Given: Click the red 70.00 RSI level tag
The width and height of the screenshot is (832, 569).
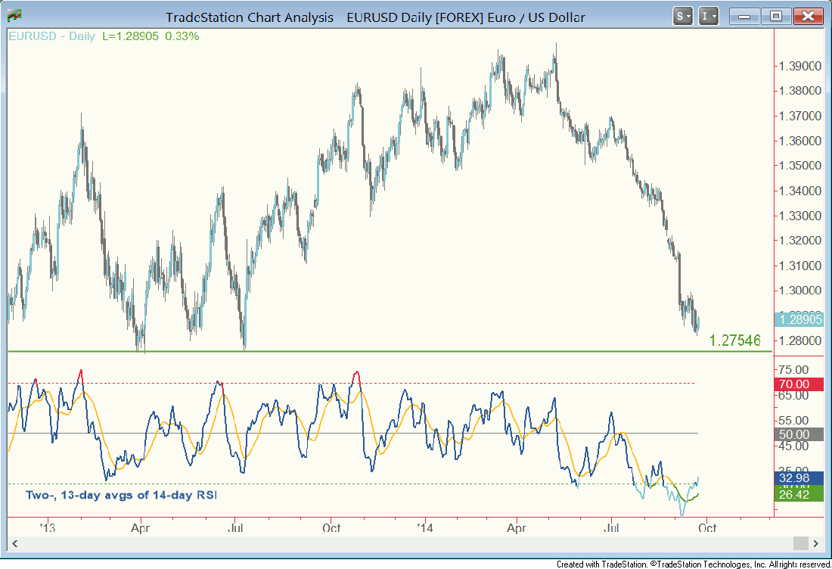Looking at the screenshot, I should pos(801,384).
